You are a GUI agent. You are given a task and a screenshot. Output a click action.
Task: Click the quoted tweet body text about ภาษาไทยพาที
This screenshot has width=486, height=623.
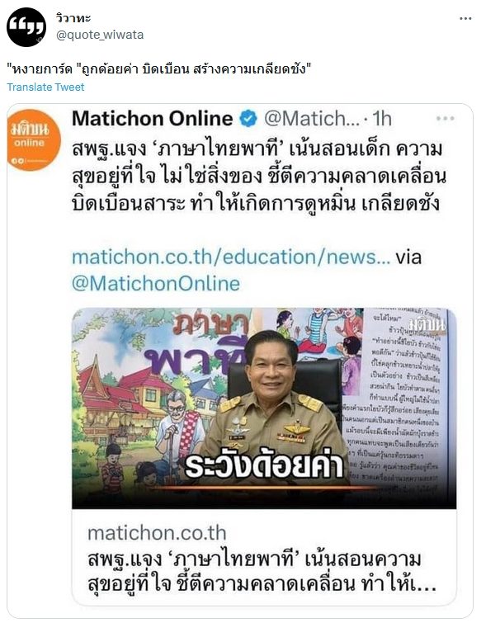coord(259,177)
